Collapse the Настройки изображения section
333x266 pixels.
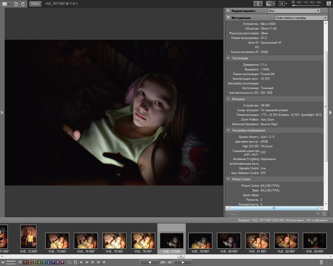click(x=228, y=130)
